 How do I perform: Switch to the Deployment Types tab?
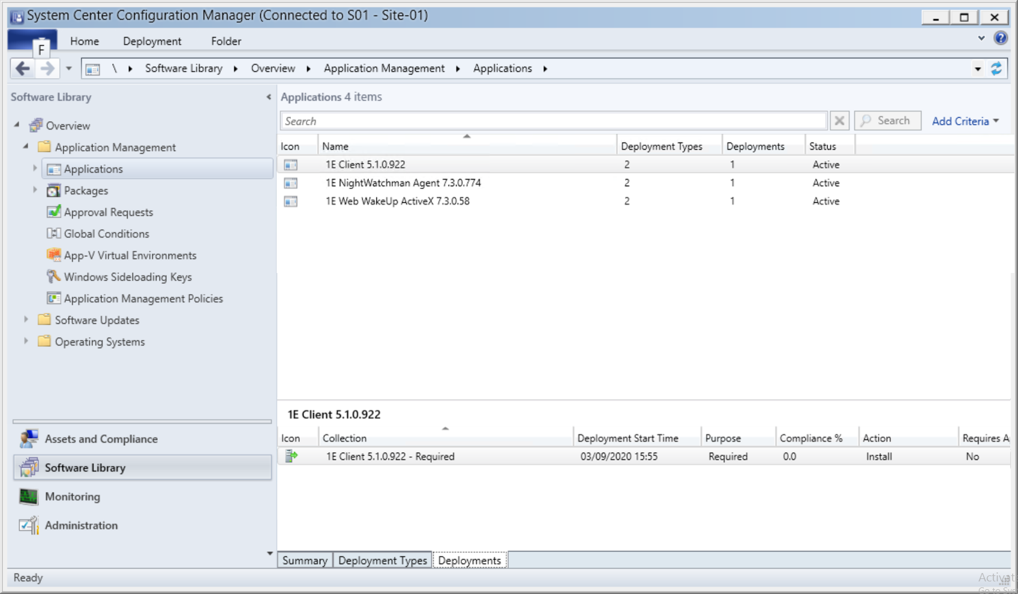(382, 560)
